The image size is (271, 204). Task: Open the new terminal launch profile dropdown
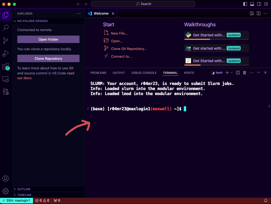coord(232,73)
